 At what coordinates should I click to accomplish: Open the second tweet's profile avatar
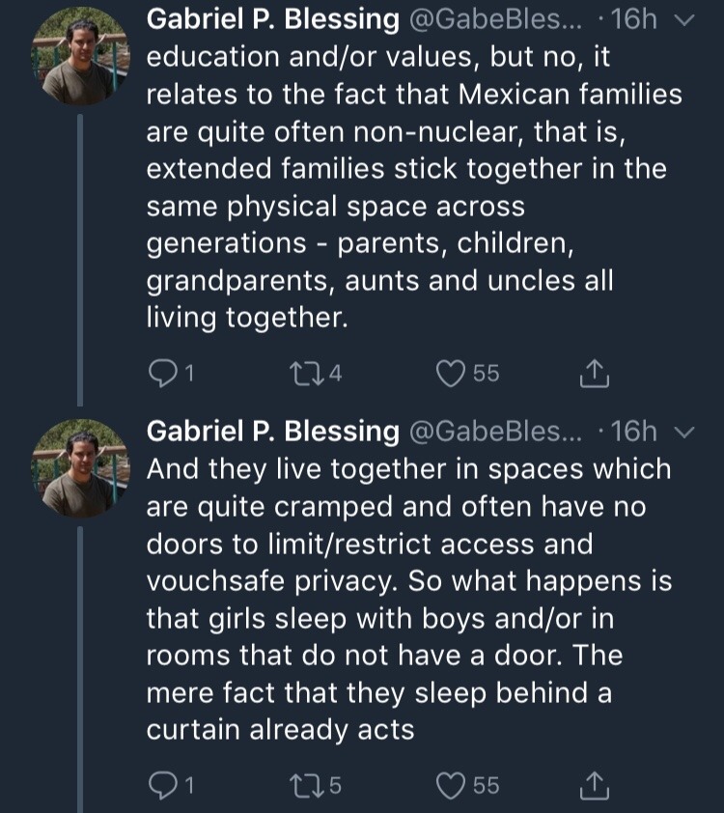pyautogui.click(x=80, y=466)
